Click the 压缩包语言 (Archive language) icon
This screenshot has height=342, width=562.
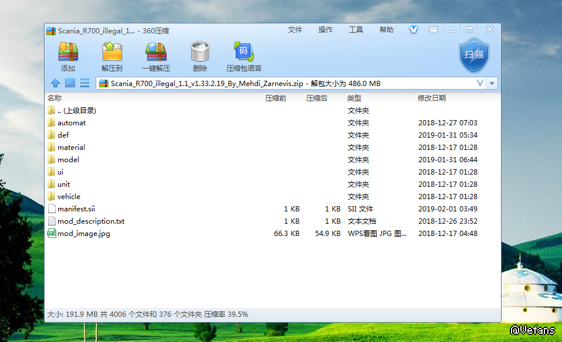(243, 53)
